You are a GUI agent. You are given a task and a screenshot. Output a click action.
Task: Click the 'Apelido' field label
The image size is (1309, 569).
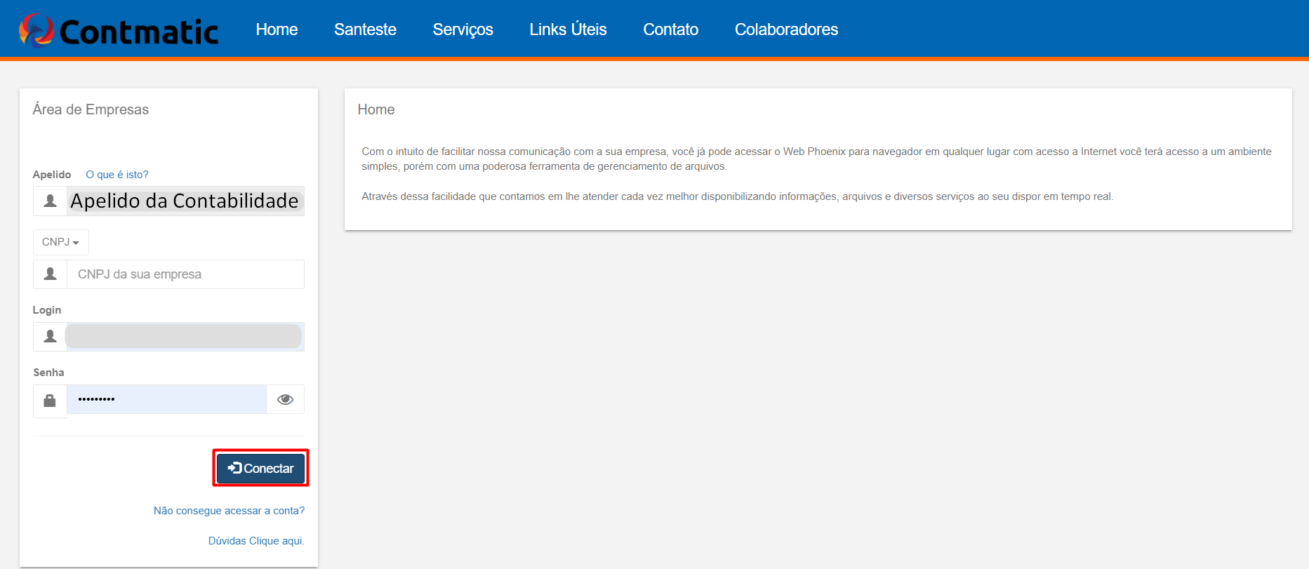pyautogui.click(x=52, y=175)
